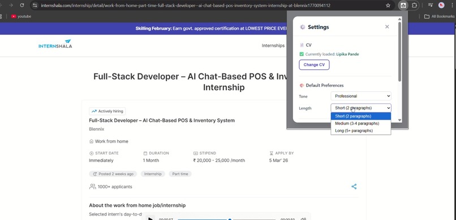Screen dimensions: 456x220
Task: Click the 1000+ applicants text
Action: (x=115, y=187)
